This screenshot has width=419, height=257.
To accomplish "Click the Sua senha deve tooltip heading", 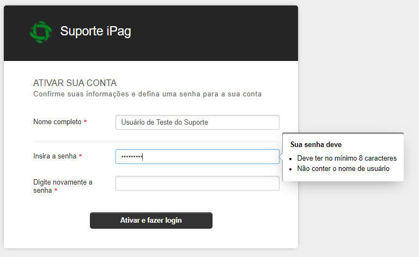I will (316, 144).
